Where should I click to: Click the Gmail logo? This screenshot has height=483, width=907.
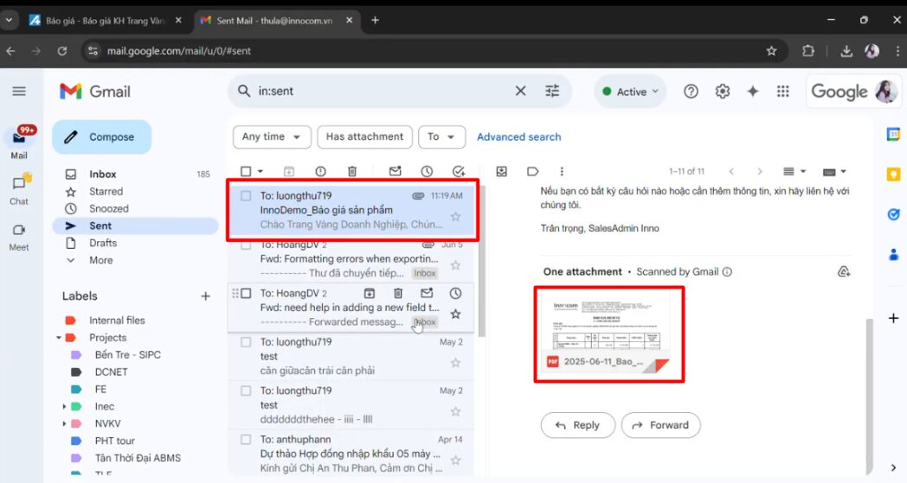95,92
